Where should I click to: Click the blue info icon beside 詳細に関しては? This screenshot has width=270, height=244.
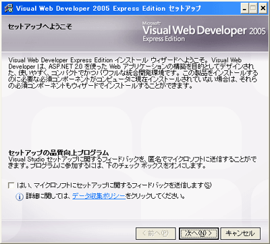(x=20, y=197)
